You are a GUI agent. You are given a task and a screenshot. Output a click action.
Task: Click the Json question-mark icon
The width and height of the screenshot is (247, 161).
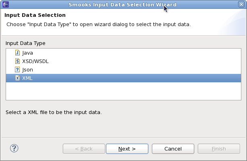pos(17,69)
